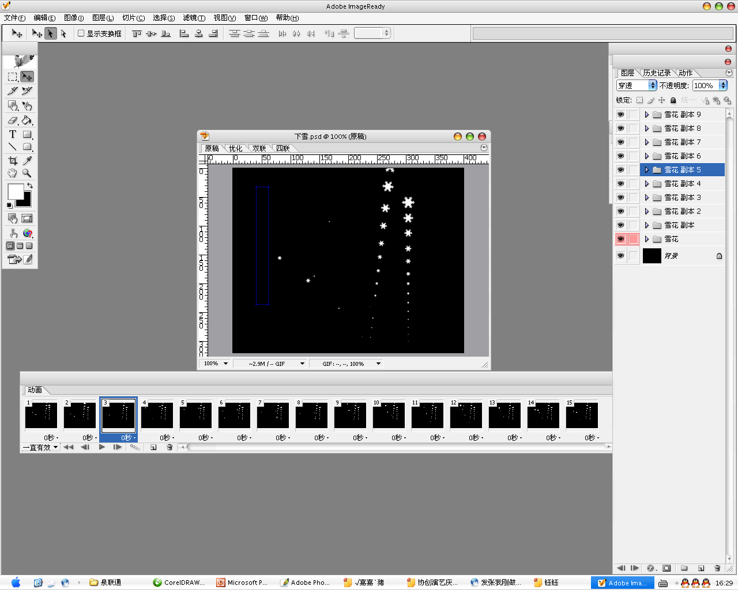Viewport: 738px width, 590px height.
Task: Expand the 雪花 副本 5 layer group
Action: pyautogui.click(x=647, y=170)
